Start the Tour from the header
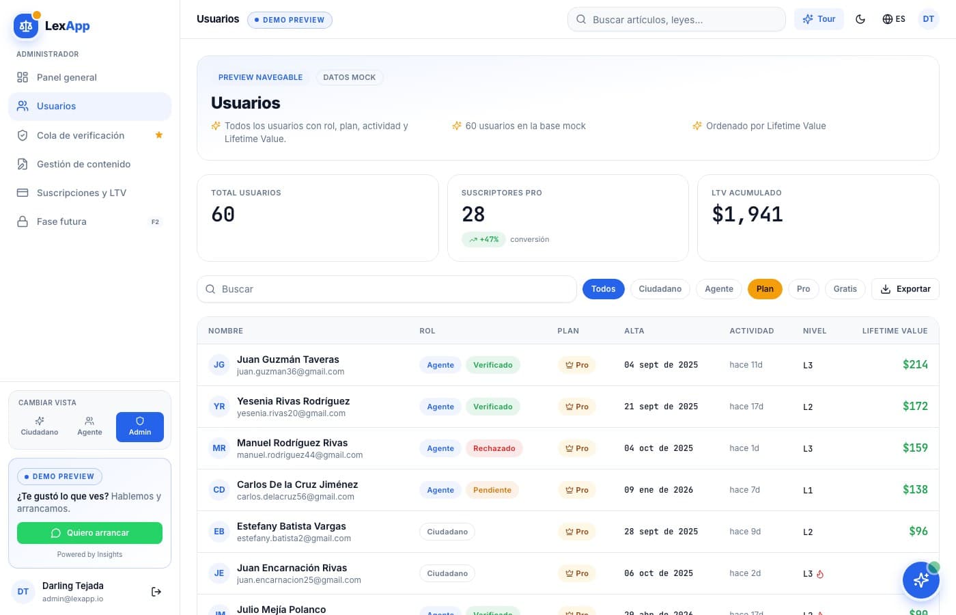 coord(819,19)
